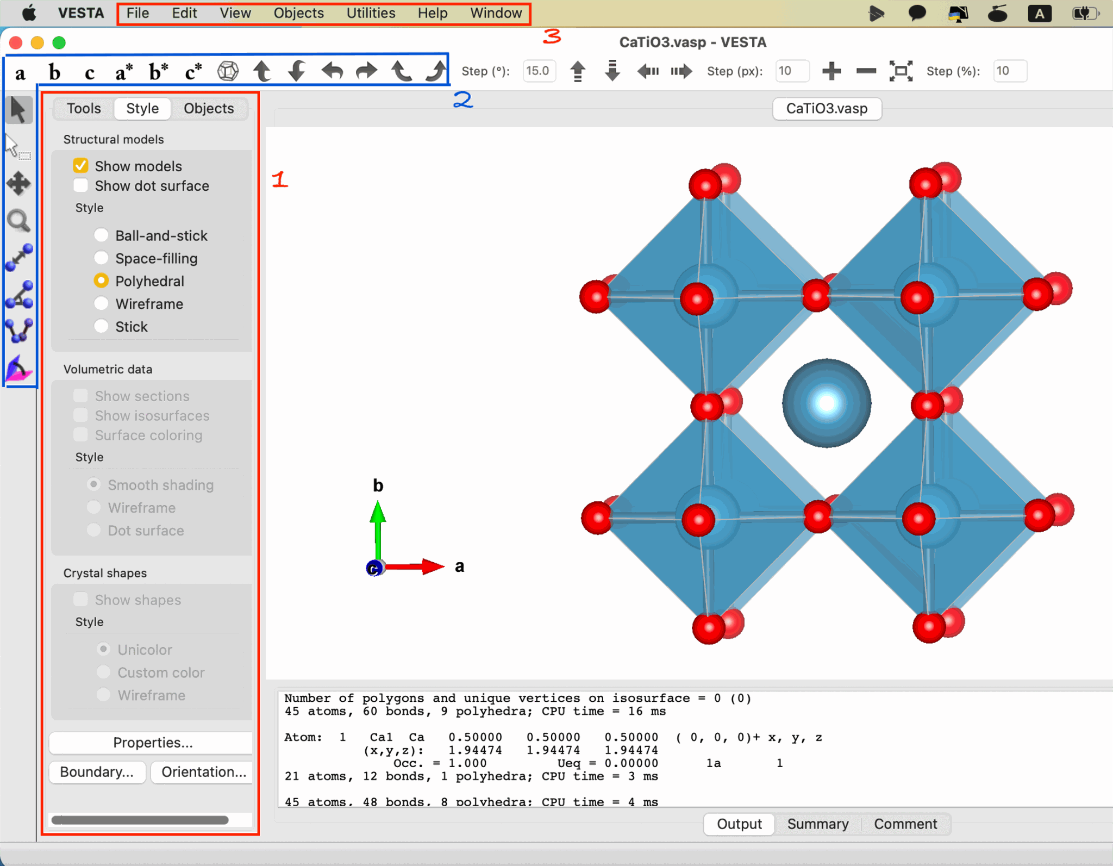1113x866 pixels.
Task: Pick the Select arrow tool
Action: coord(19,110)
